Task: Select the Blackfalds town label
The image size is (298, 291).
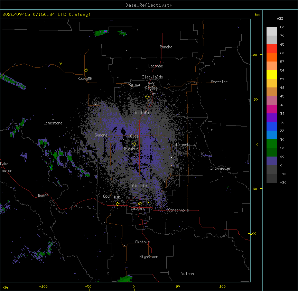Action: tap(152, 77)
